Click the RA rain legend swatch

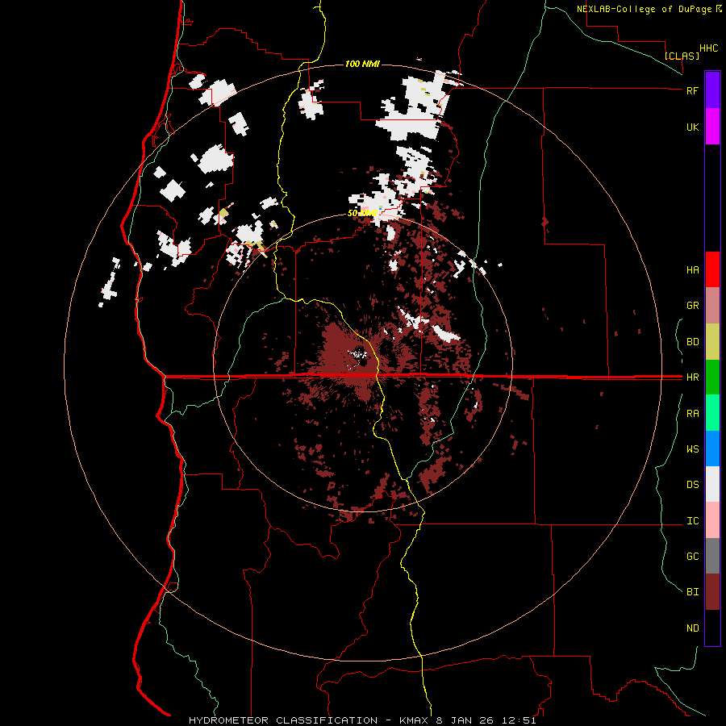pos(712,413)
